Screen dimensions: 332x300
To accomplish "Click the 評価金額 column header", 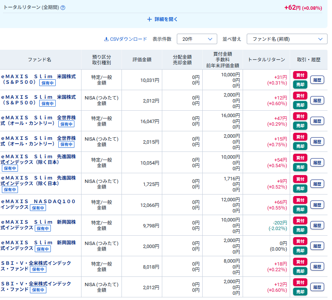I will point(142,60).
